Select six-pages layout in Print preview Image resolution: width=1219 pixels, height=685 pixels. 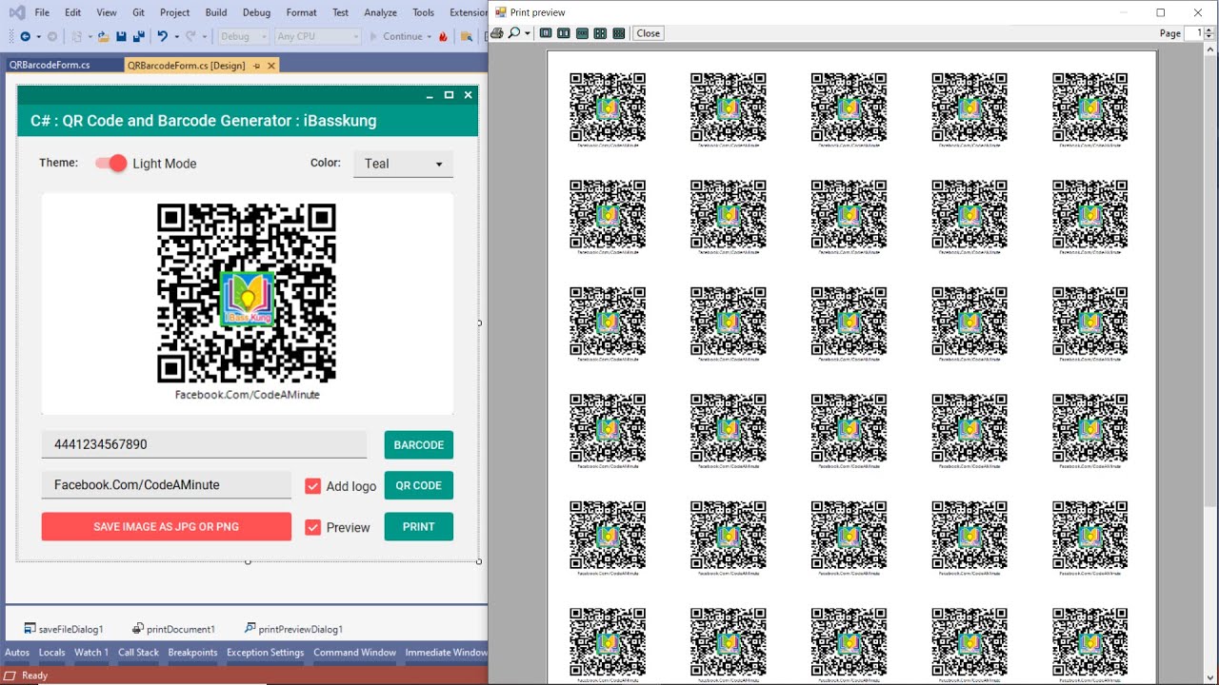pos(619,33)
